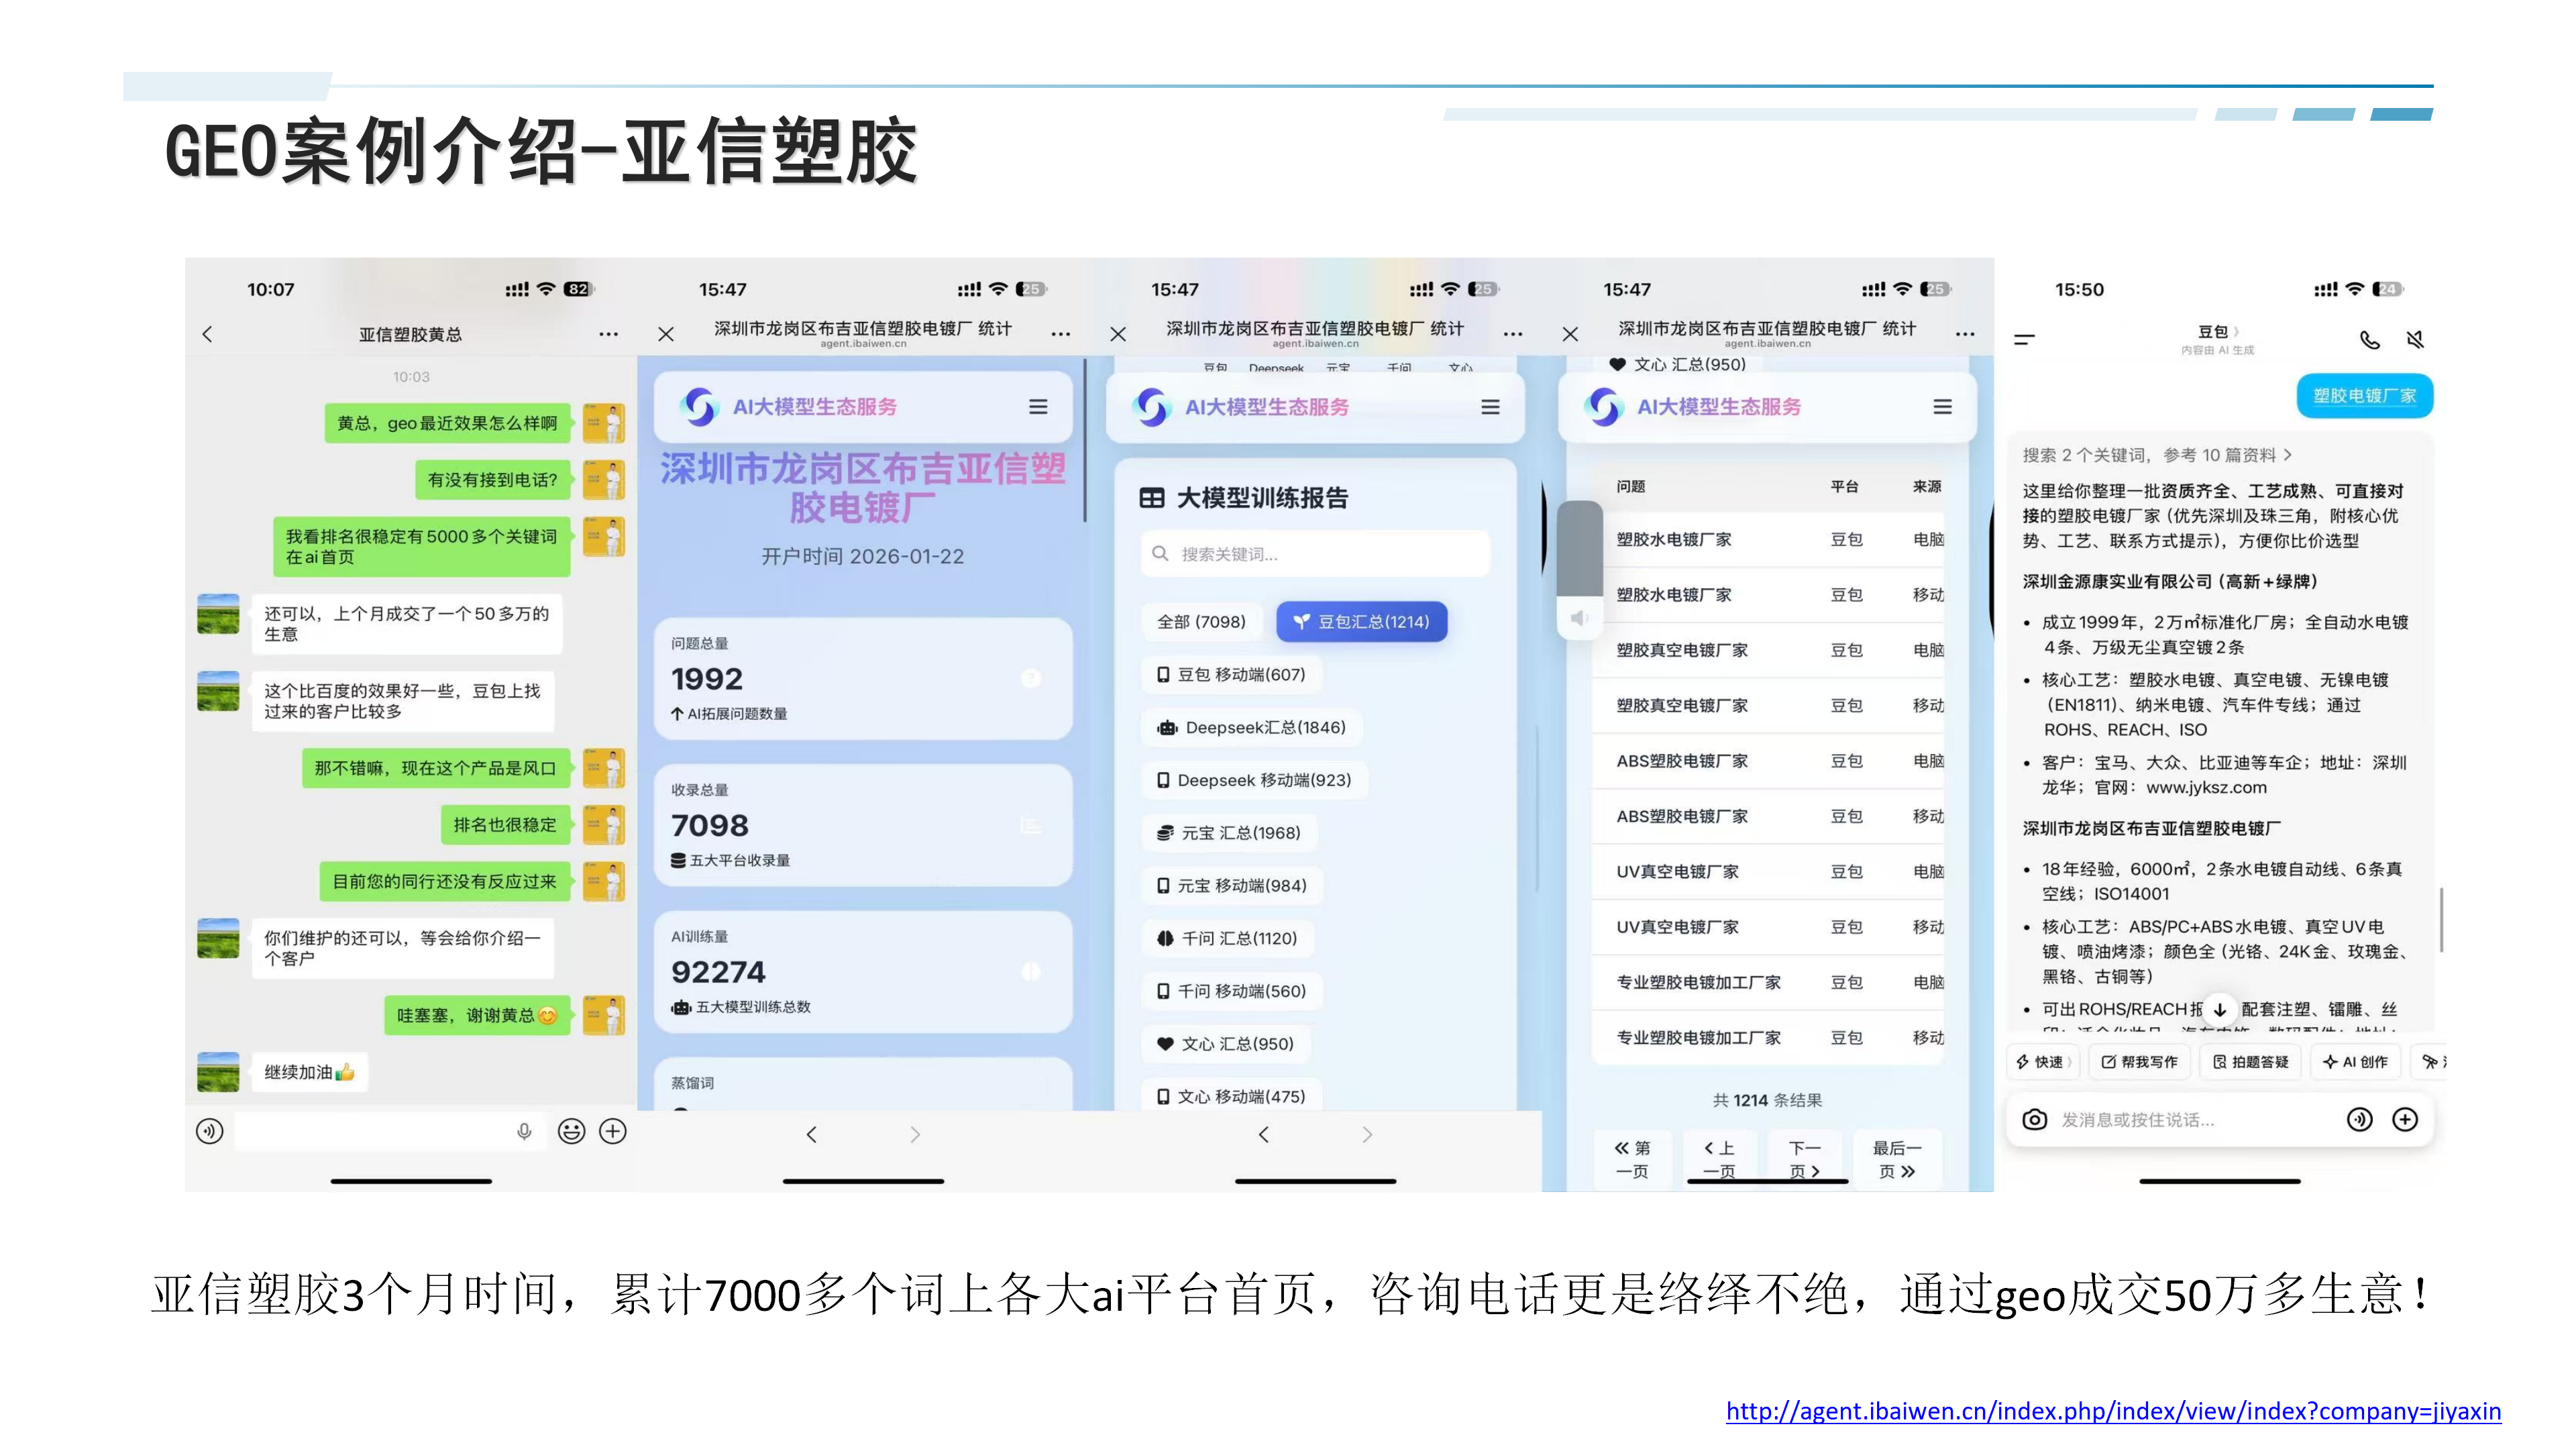Select the Deepseek汇总(1846) filter tab

coord(1251,727)
